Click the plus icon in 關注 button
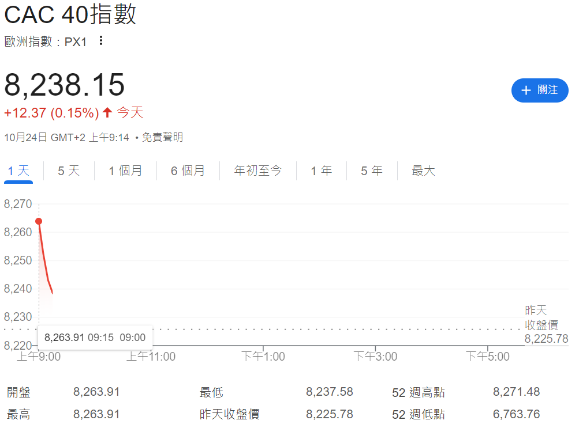Screen dimensions: 579x424 point(526,90)
